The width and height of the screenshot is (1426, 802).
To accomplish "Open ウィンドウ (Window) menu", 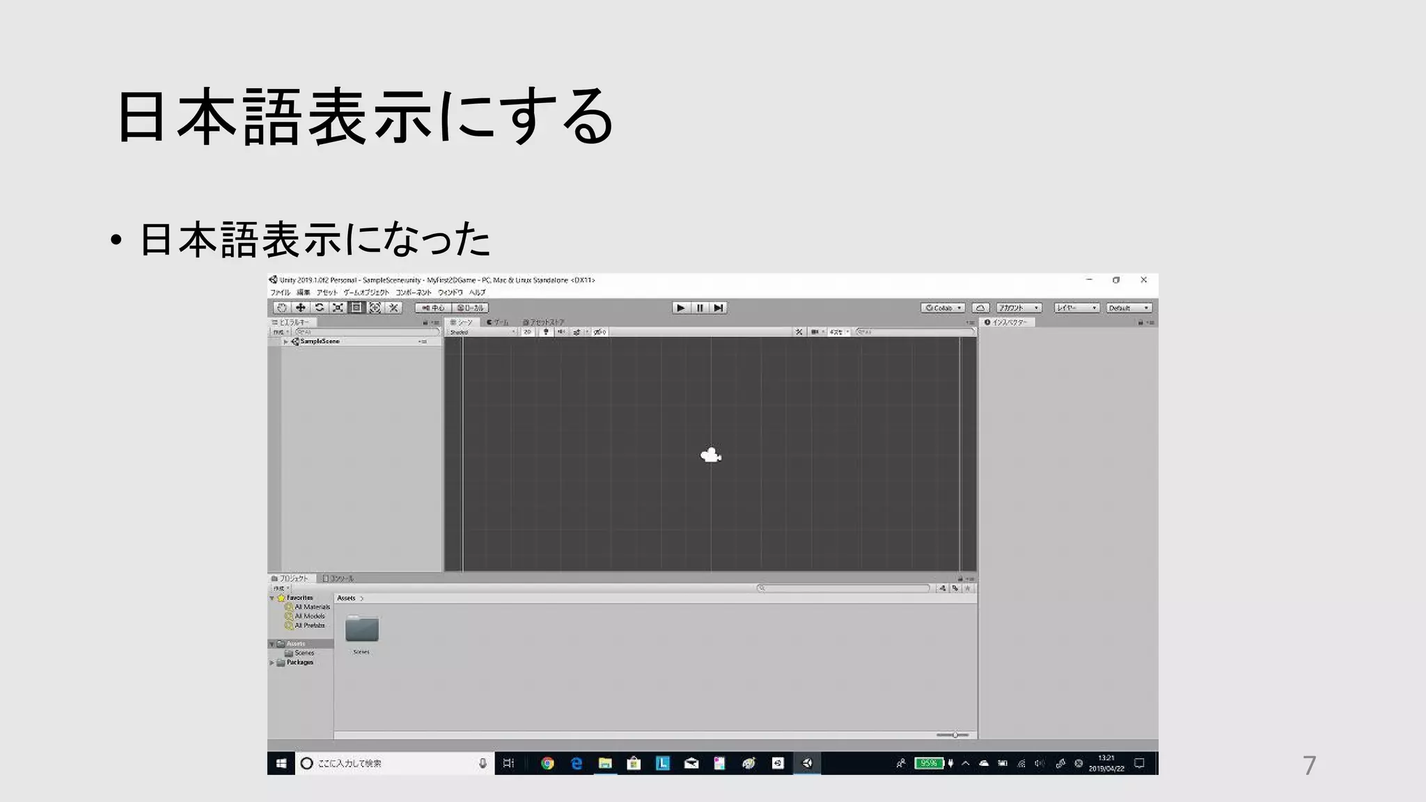I will click(450, 292).
